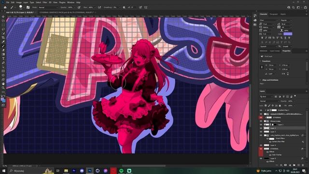Hide the Layer 4 eye icon
Image resolution: width=309 pixels, height=174 pixels.
coord(261,145)
